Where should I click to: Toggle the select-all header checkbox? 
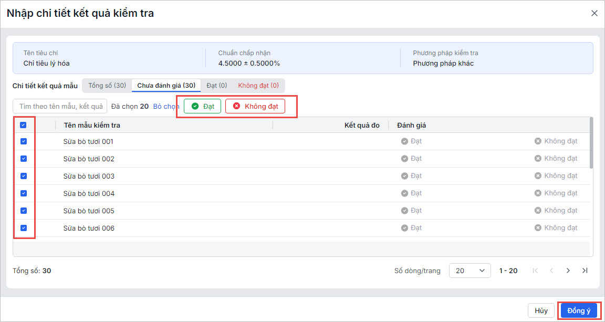(x=24, y=125)
